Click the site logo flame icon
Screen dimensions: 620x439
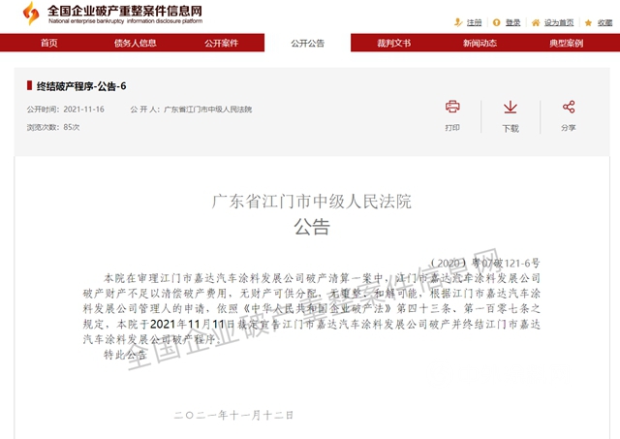[x=31, y=13]
